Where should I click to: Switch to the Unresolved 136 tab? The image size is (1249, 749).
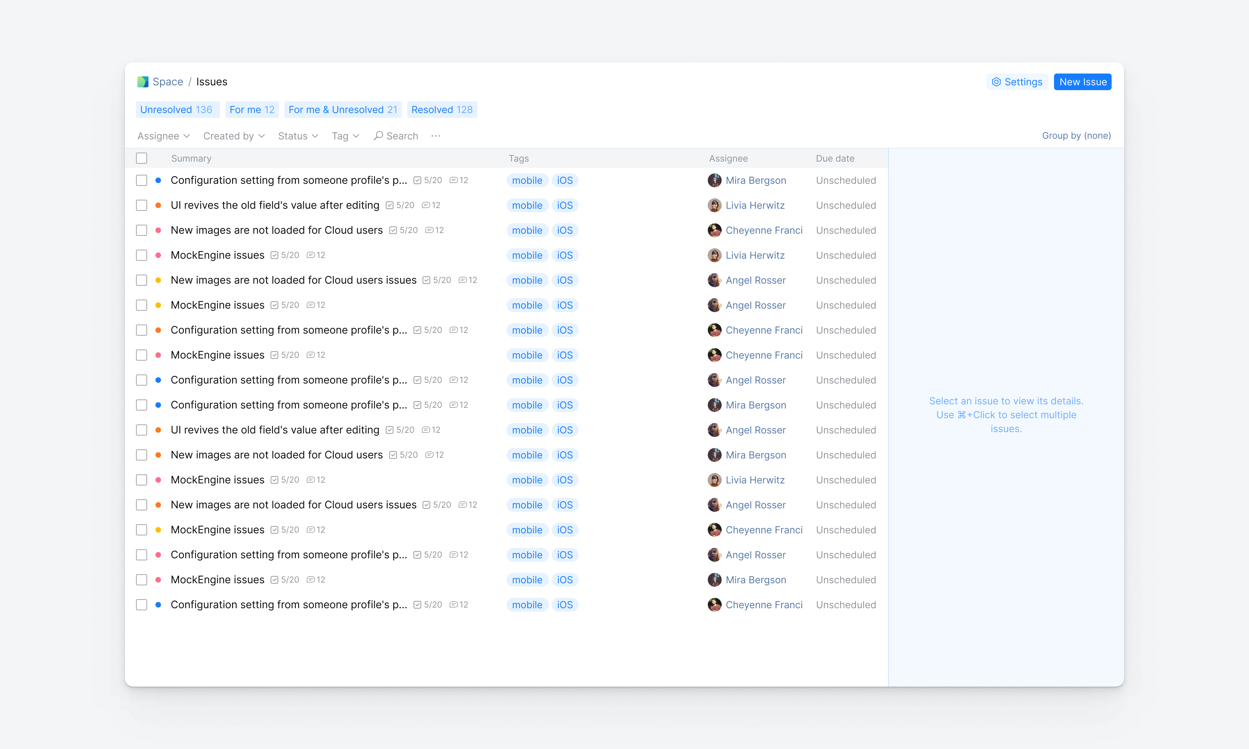click(x=176, y=110)
